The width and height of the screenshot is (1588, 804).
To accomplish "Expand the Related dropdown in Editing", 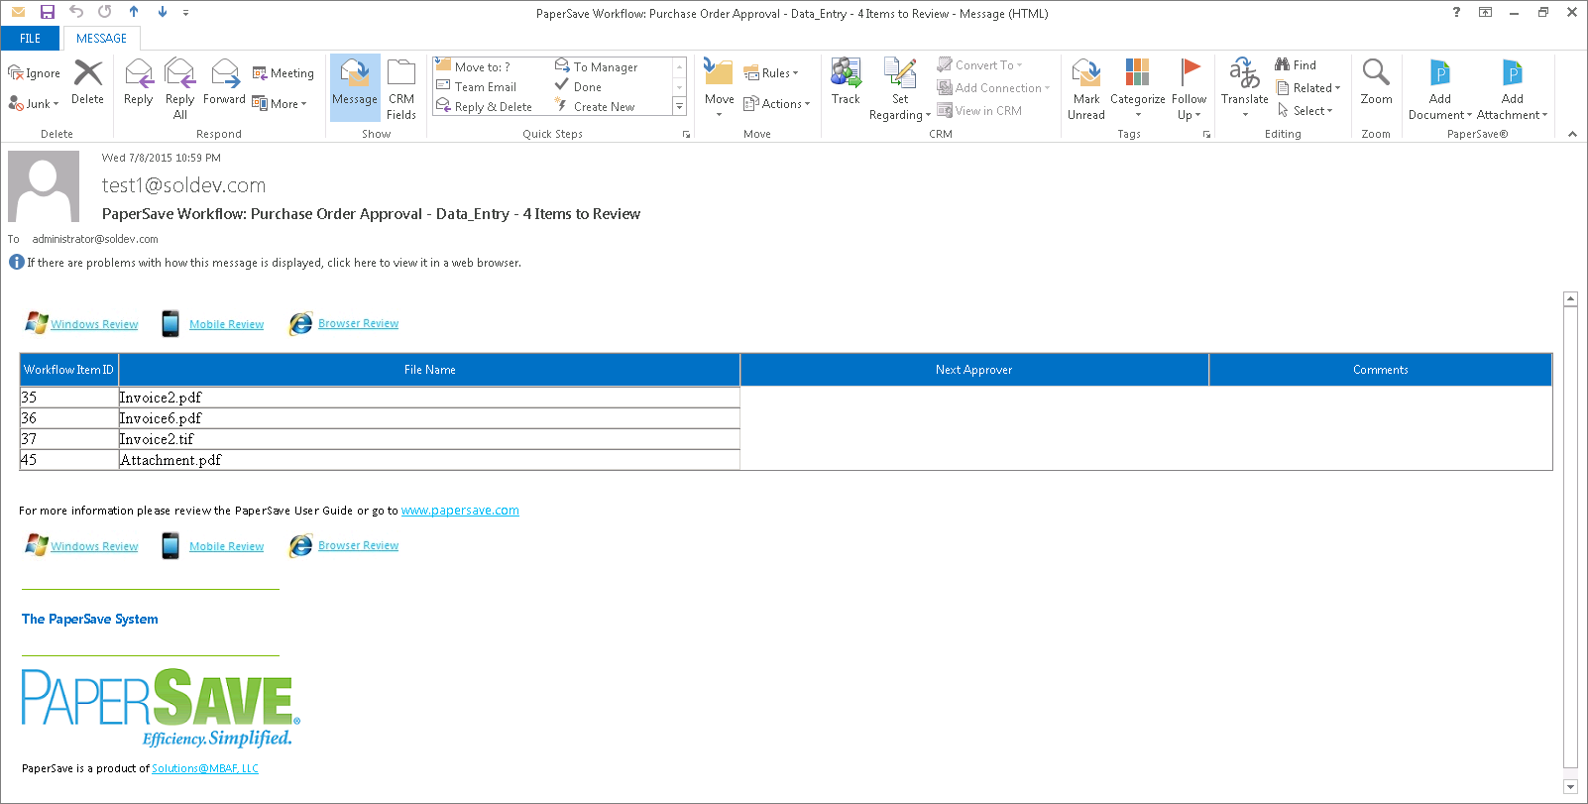I will point(1308,87).
